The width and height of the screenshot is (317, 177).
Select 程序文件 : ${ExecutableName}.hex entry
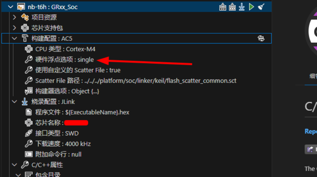pos(82,112)
